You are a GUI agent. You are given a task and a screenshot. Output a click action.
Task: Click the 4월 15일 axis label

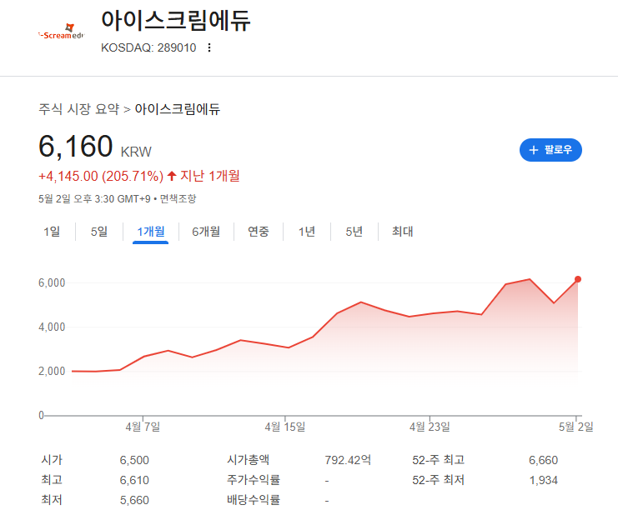pos(285,427)
